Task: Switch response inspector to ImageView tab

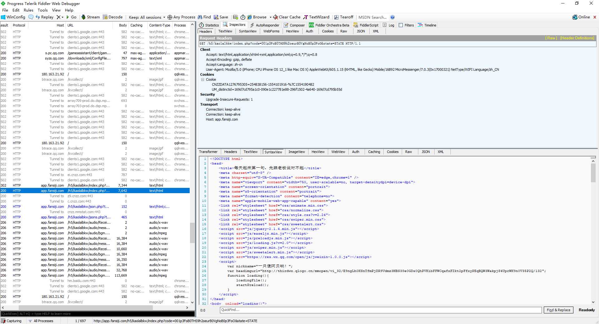Action: point(297,152)
